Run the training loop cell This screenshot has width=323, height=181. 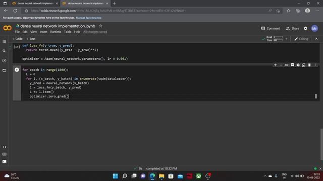(x=17, y=70)
